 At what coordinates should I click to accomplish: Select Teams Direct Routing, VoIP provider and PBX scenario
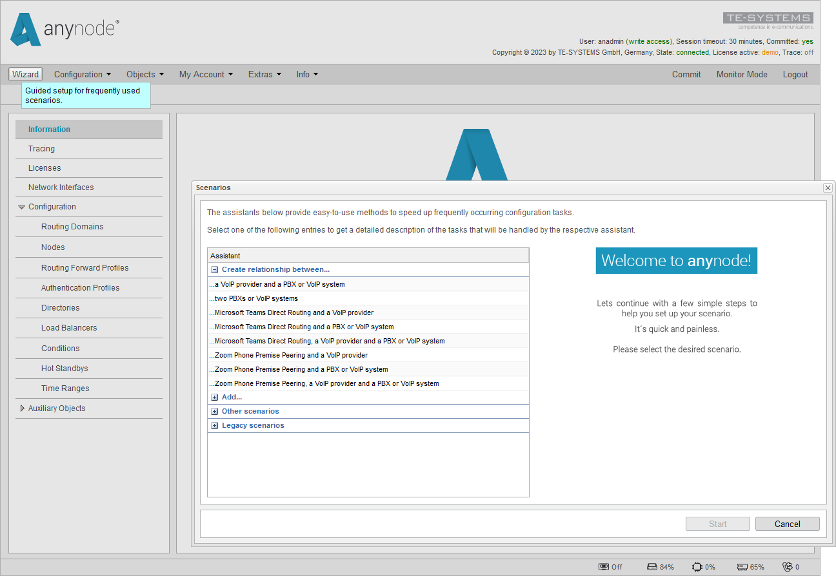tap(368, 341)
